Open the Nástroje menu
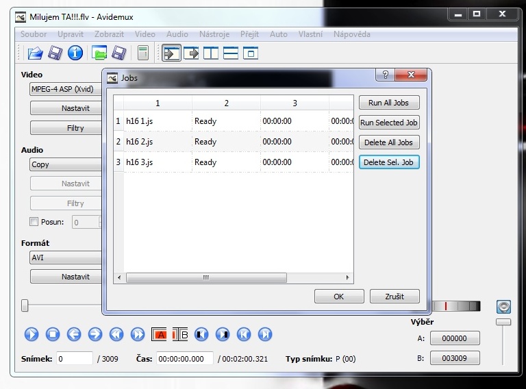Image resolution: width=526 pixels, height=389 pixels. click(x=214, y=34)
